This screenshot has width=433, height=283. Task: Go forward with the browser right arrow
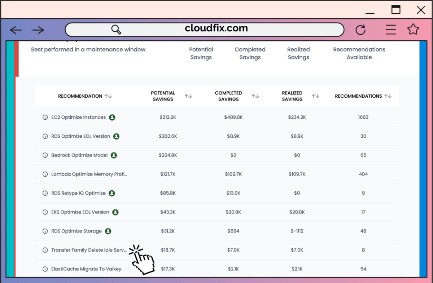point(38,30)
